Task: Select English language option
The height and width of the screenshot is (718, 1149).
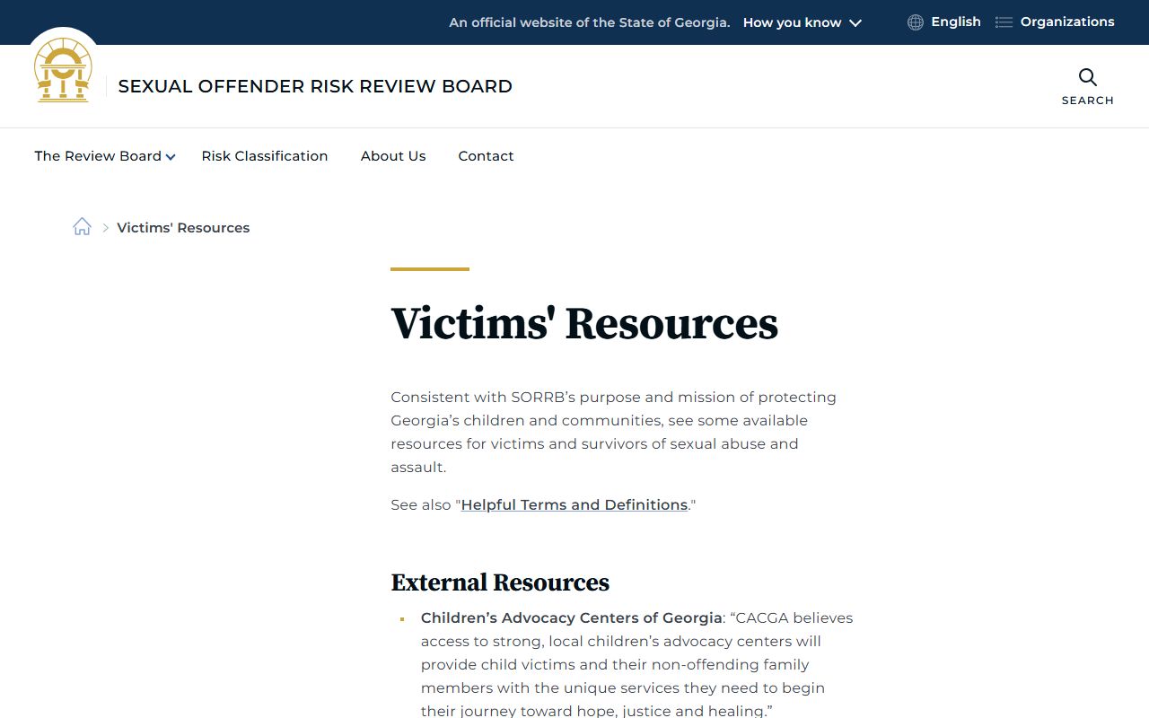Action: (x=956, y=22)
